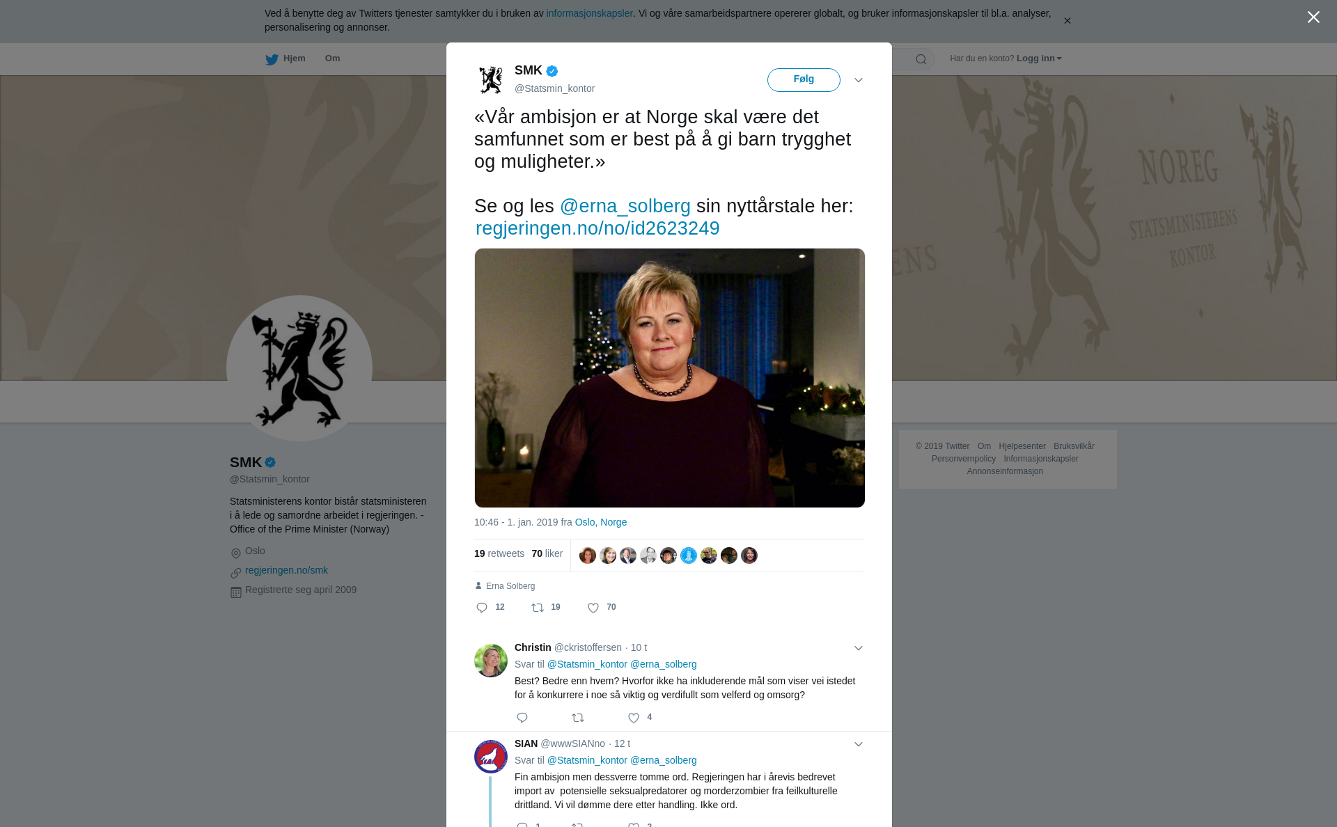The width and height of the screenshot is (1337, 827).
Task: Like SMK's tweet with the heart icon
Action: pyautogui.click(x=593, y=608)
